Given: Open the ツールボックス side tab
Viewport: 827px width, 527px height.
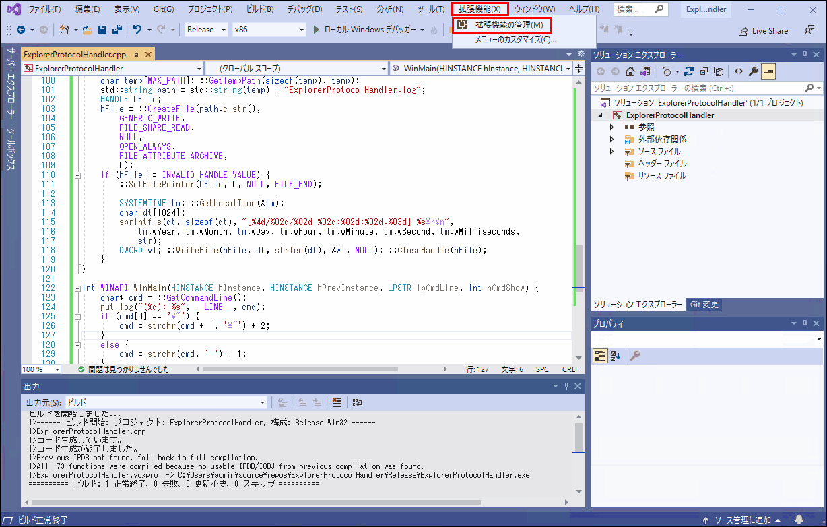Looking at the screenshot, I should (x=10, y=148).
